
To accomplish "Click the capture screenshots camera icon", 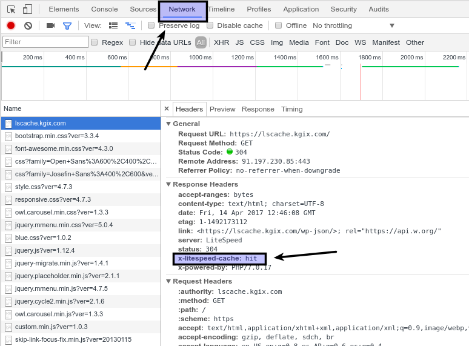I will [50, 25].
